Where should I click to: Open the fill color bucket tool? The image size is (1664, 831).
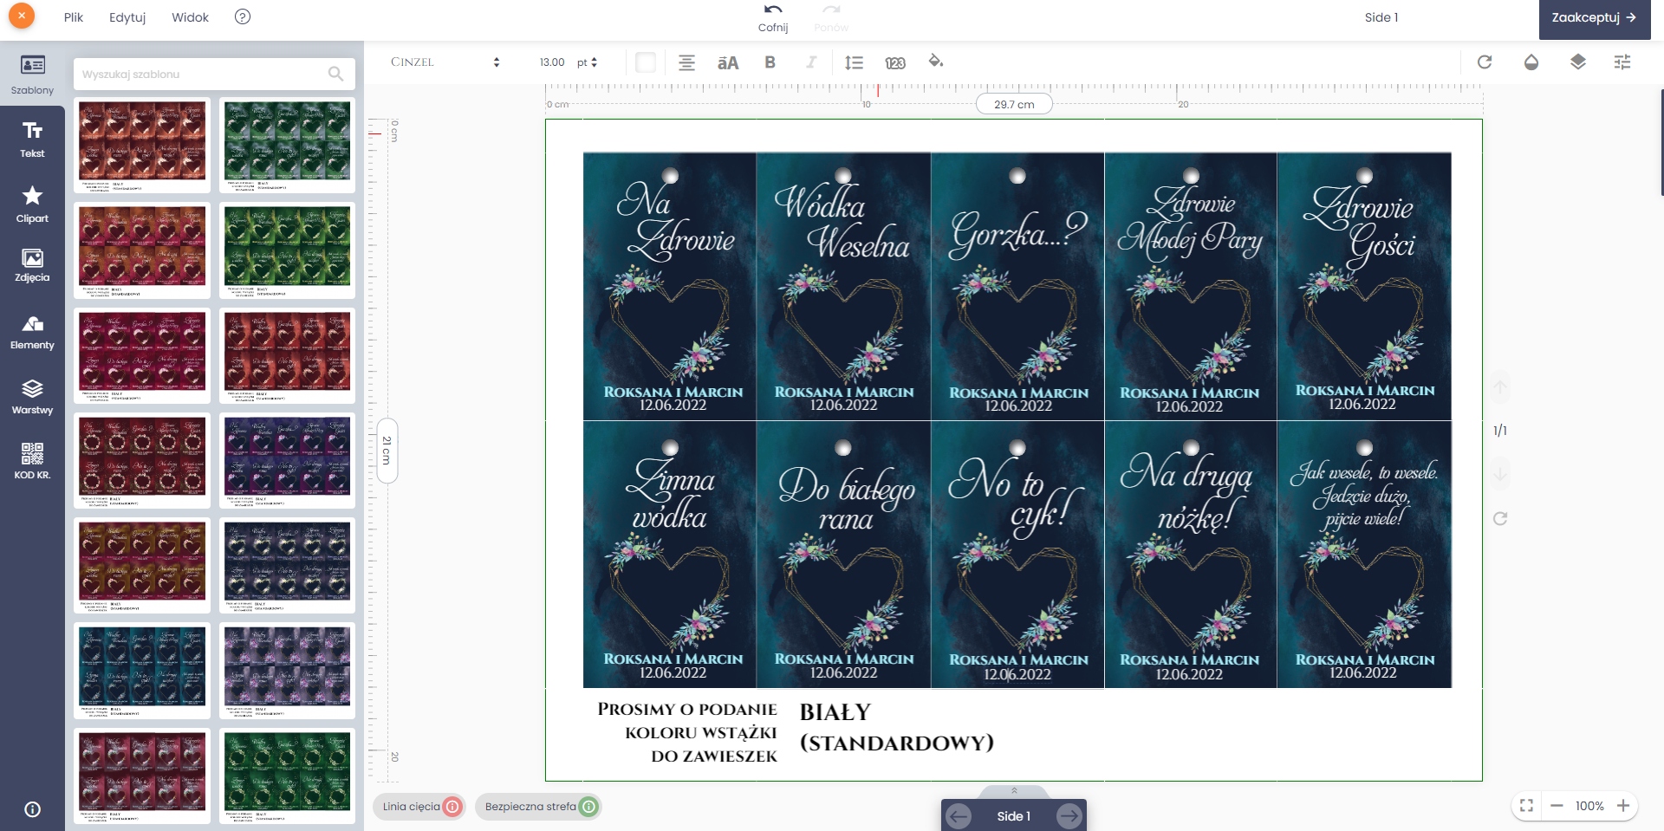936,62
